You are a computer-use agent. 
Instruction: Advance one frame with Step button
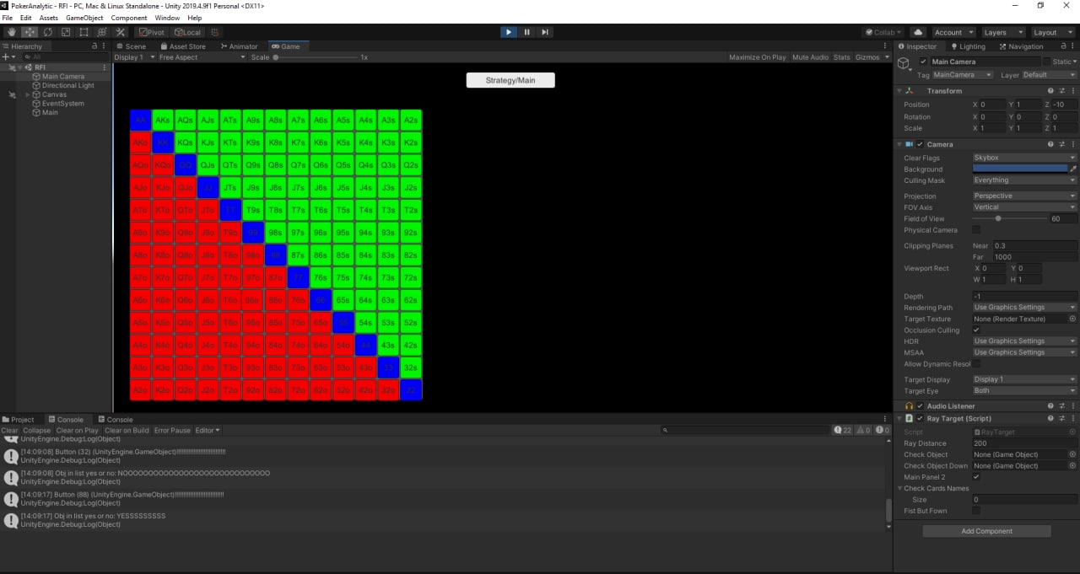coord(545,32)
